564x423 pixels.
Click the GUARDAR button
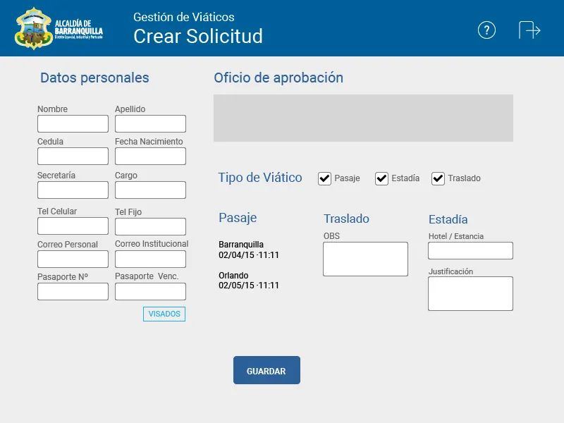pos(266,371)
